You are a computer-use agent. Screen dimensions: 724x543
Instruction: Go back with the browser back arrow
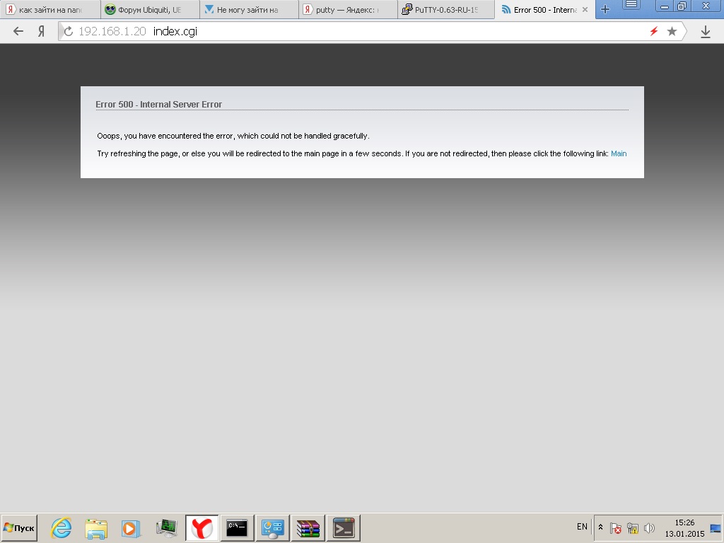(18, 31)
